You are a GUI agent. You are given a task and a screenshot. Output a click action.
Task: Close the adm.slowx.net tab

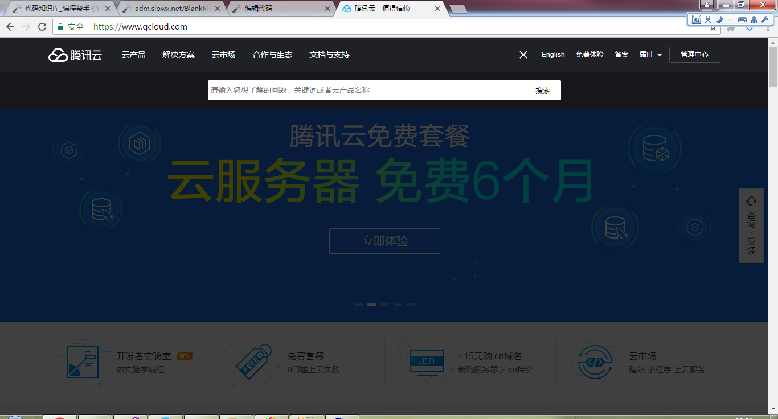(218, 9)
